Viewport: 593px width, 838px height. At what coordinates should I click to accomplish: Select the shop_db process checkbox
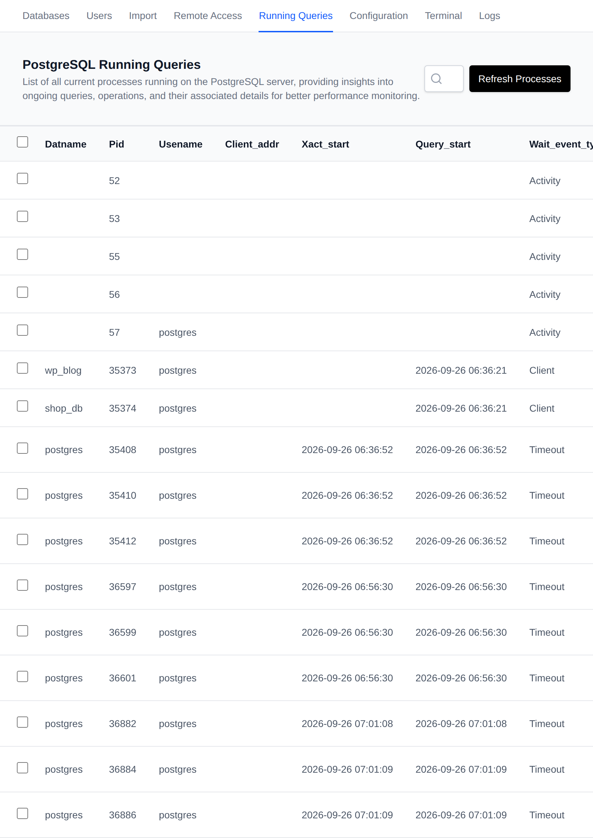(22, 406)
